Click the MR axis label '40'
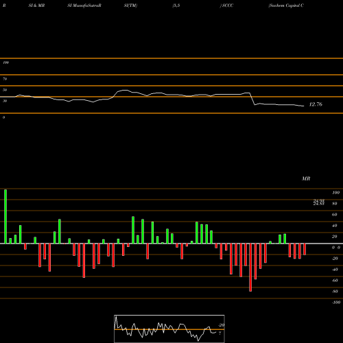 (x=335, y=226)
